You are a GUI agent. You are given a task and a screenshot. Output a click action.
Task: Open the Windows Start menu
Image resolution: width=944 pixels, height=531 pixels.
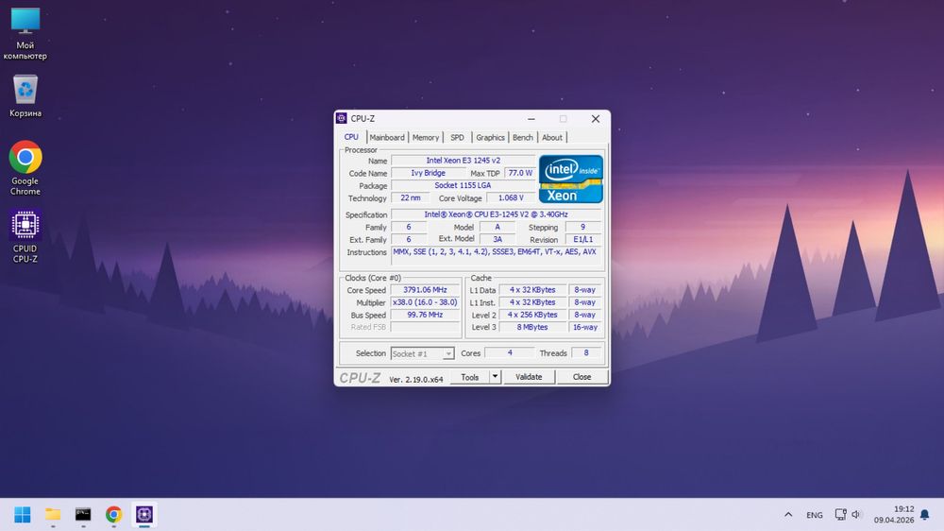(23, 514)
